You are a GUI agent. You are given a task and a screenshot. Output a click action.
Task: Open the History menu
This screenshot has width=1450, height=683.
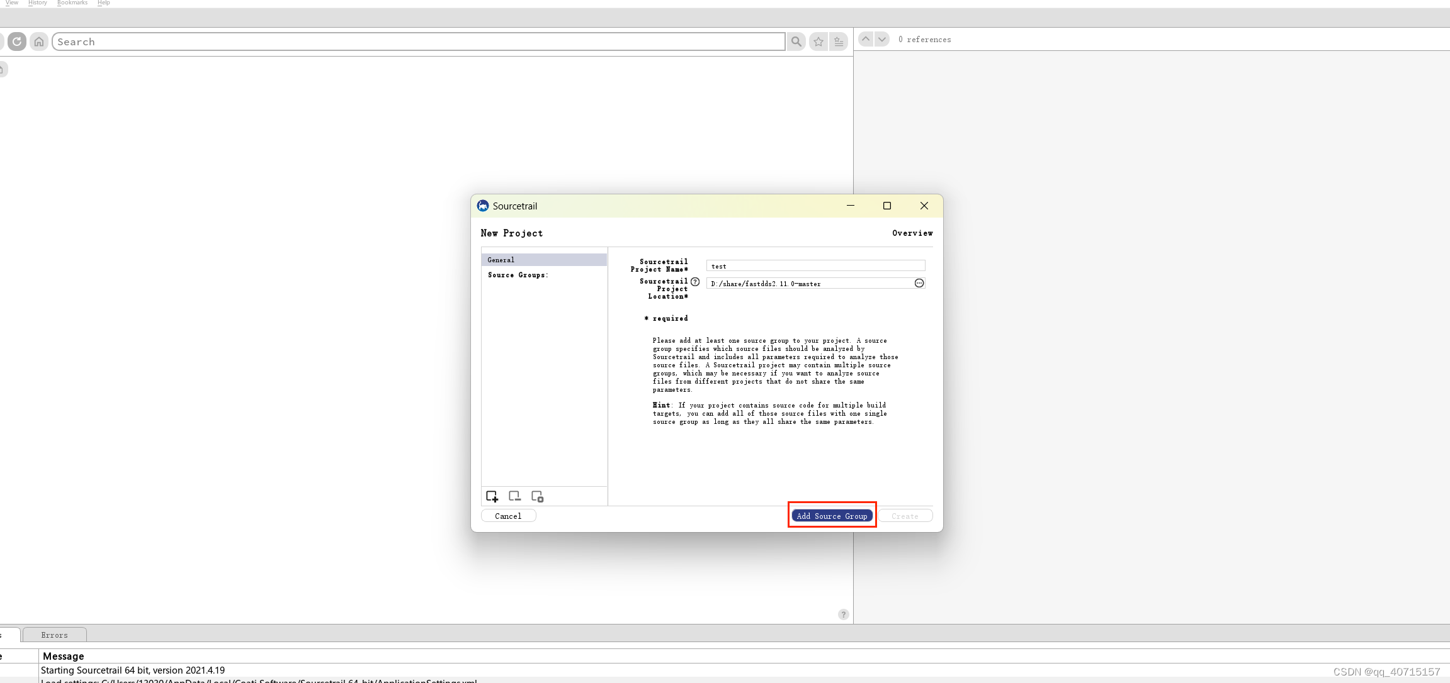tap(38, 3)
